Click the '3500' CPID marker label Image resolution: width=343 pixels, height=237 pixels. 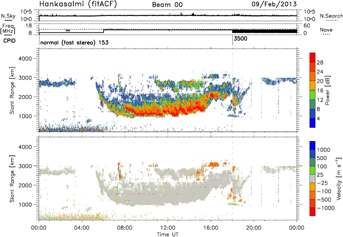point(241,39)
